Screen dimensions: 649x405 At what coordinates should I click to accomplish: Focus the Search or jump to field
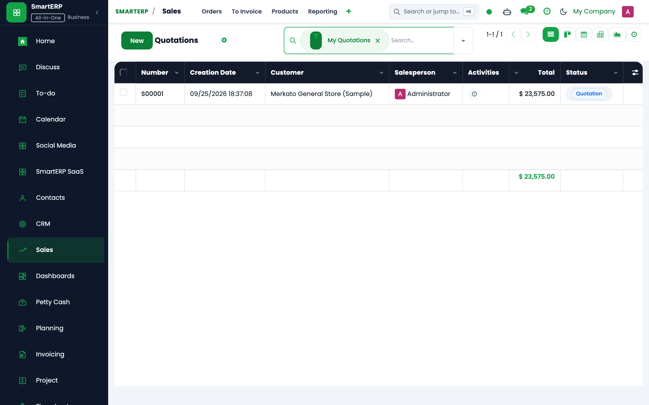coord(434,12)
